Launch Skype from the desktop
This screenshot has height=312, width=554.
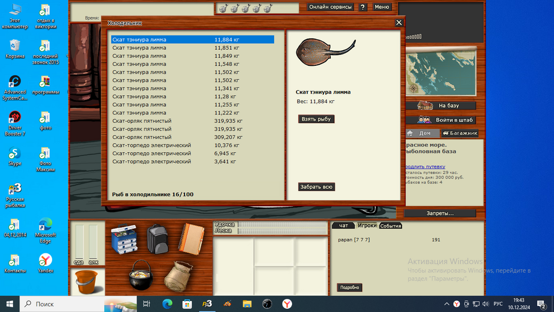pos(15,155)
